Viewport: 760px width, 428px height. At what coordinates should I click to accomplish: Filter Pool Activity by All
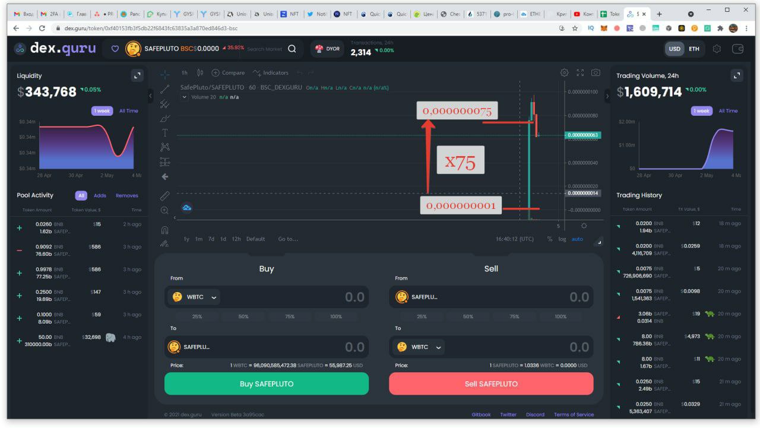coord(81,195)
